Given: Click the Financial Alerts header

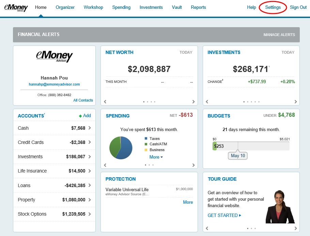Looking at the screenshot, I should click(38, 35).
